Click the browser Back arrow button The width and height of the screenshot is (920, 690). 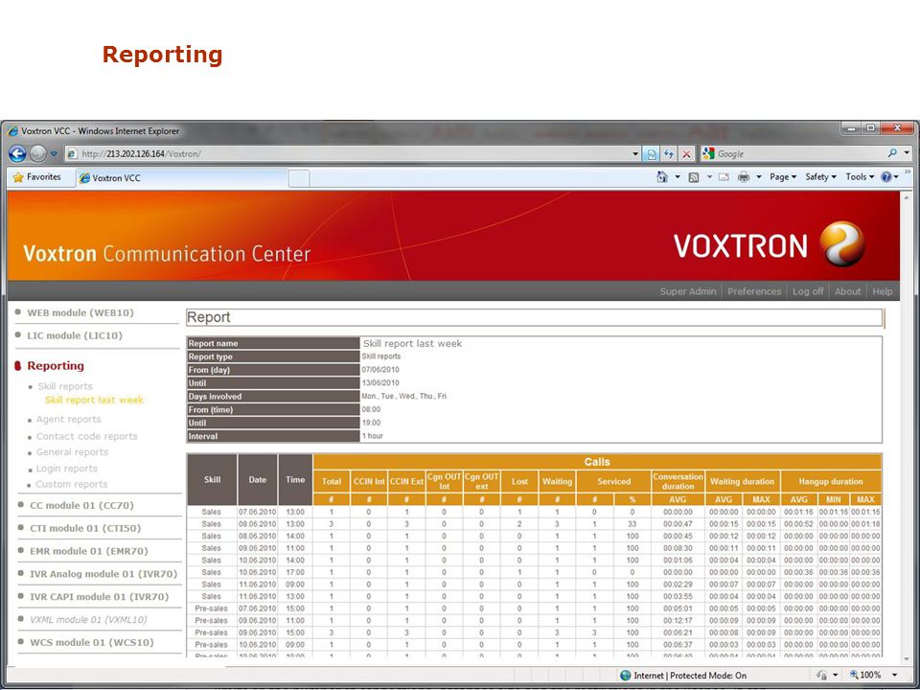17,153
